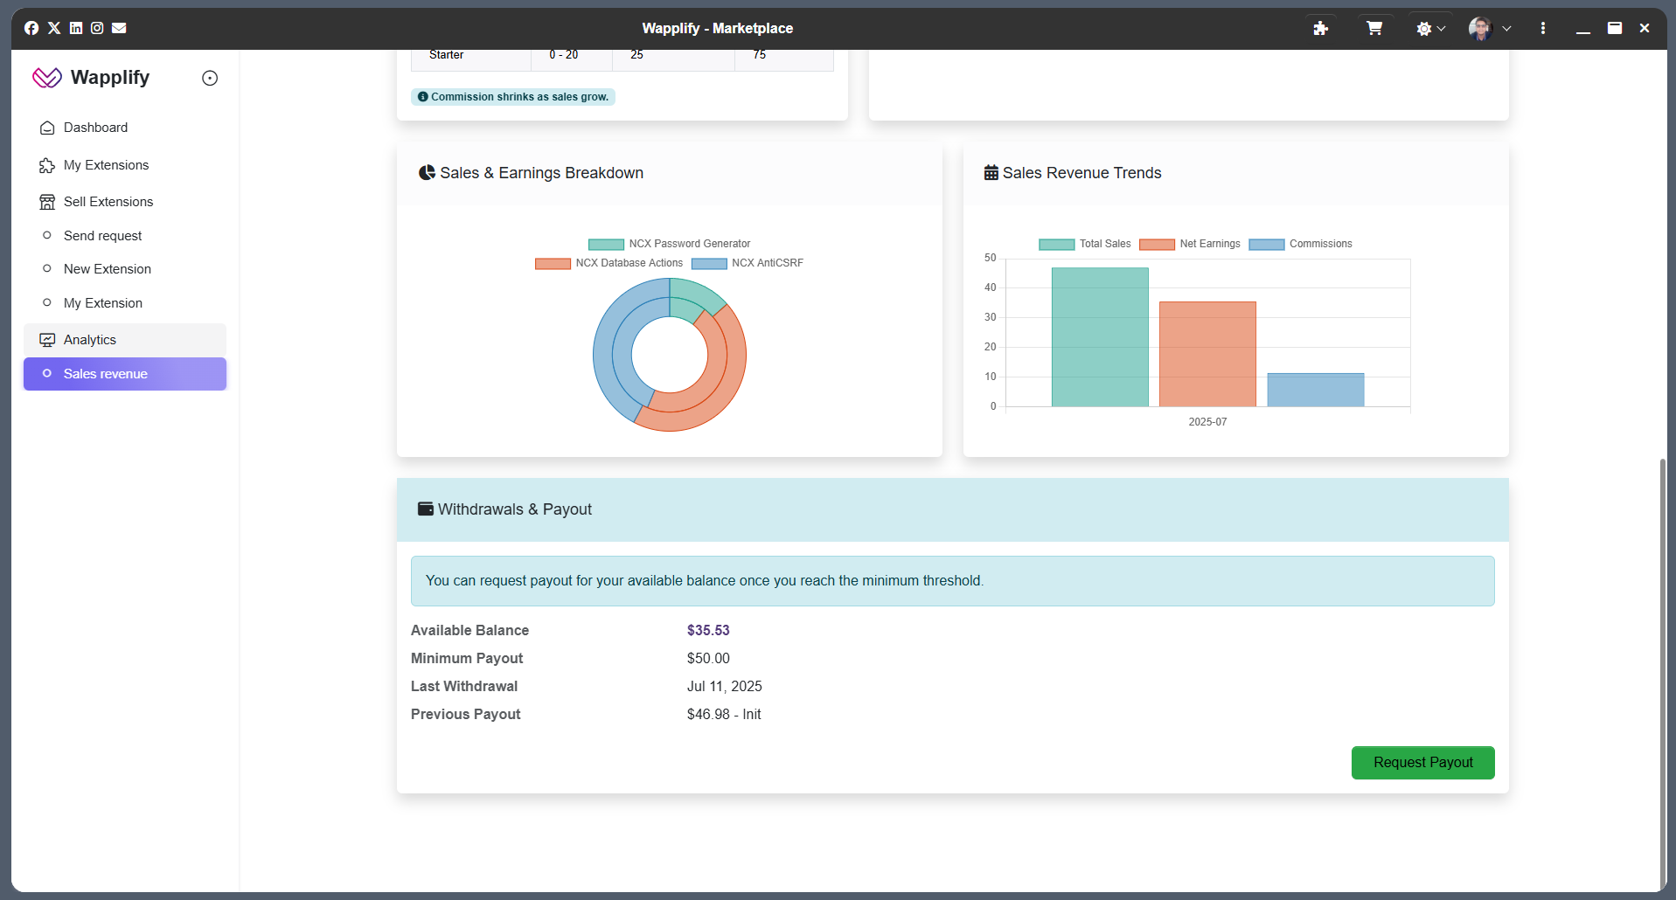Click the Dashboard home icon
Image resolution: width=1676 pixels, height=900 pixels.
pyautogui.click(x=47, y=128)
